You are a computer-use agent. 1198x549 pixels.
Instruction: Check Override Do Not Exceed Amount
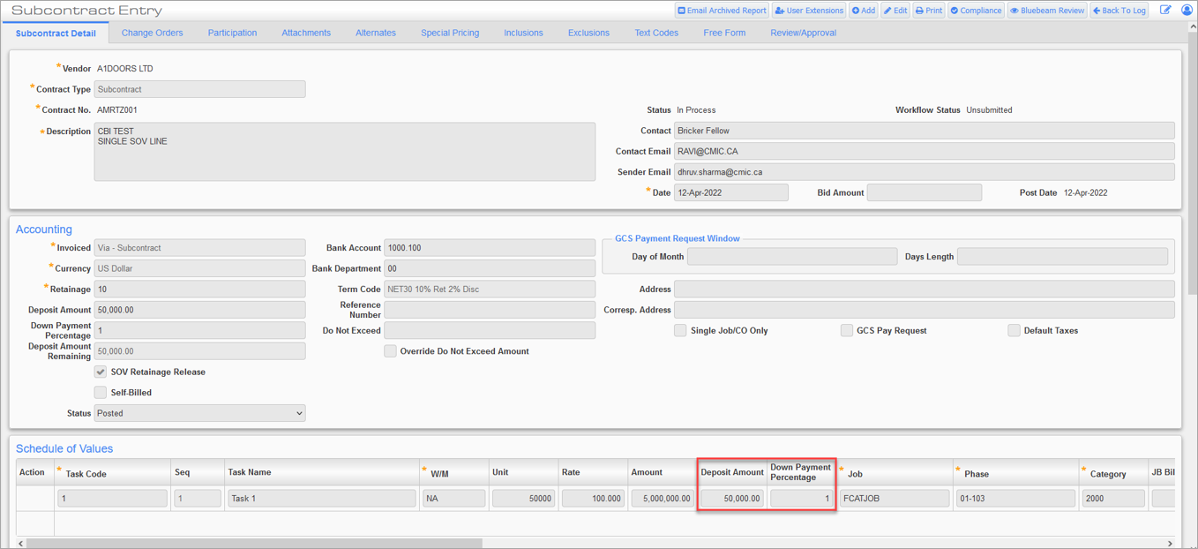pos(390,351)
